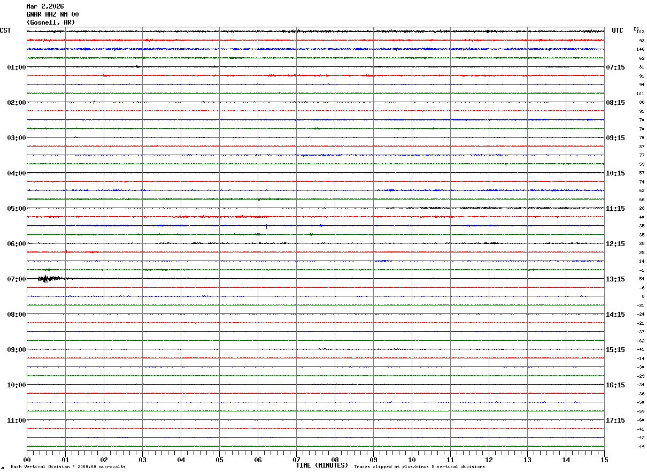This screenshot has height=474, width=647.
Task: Select the '00' minute tick label
Action: click(x=27, y=460)
